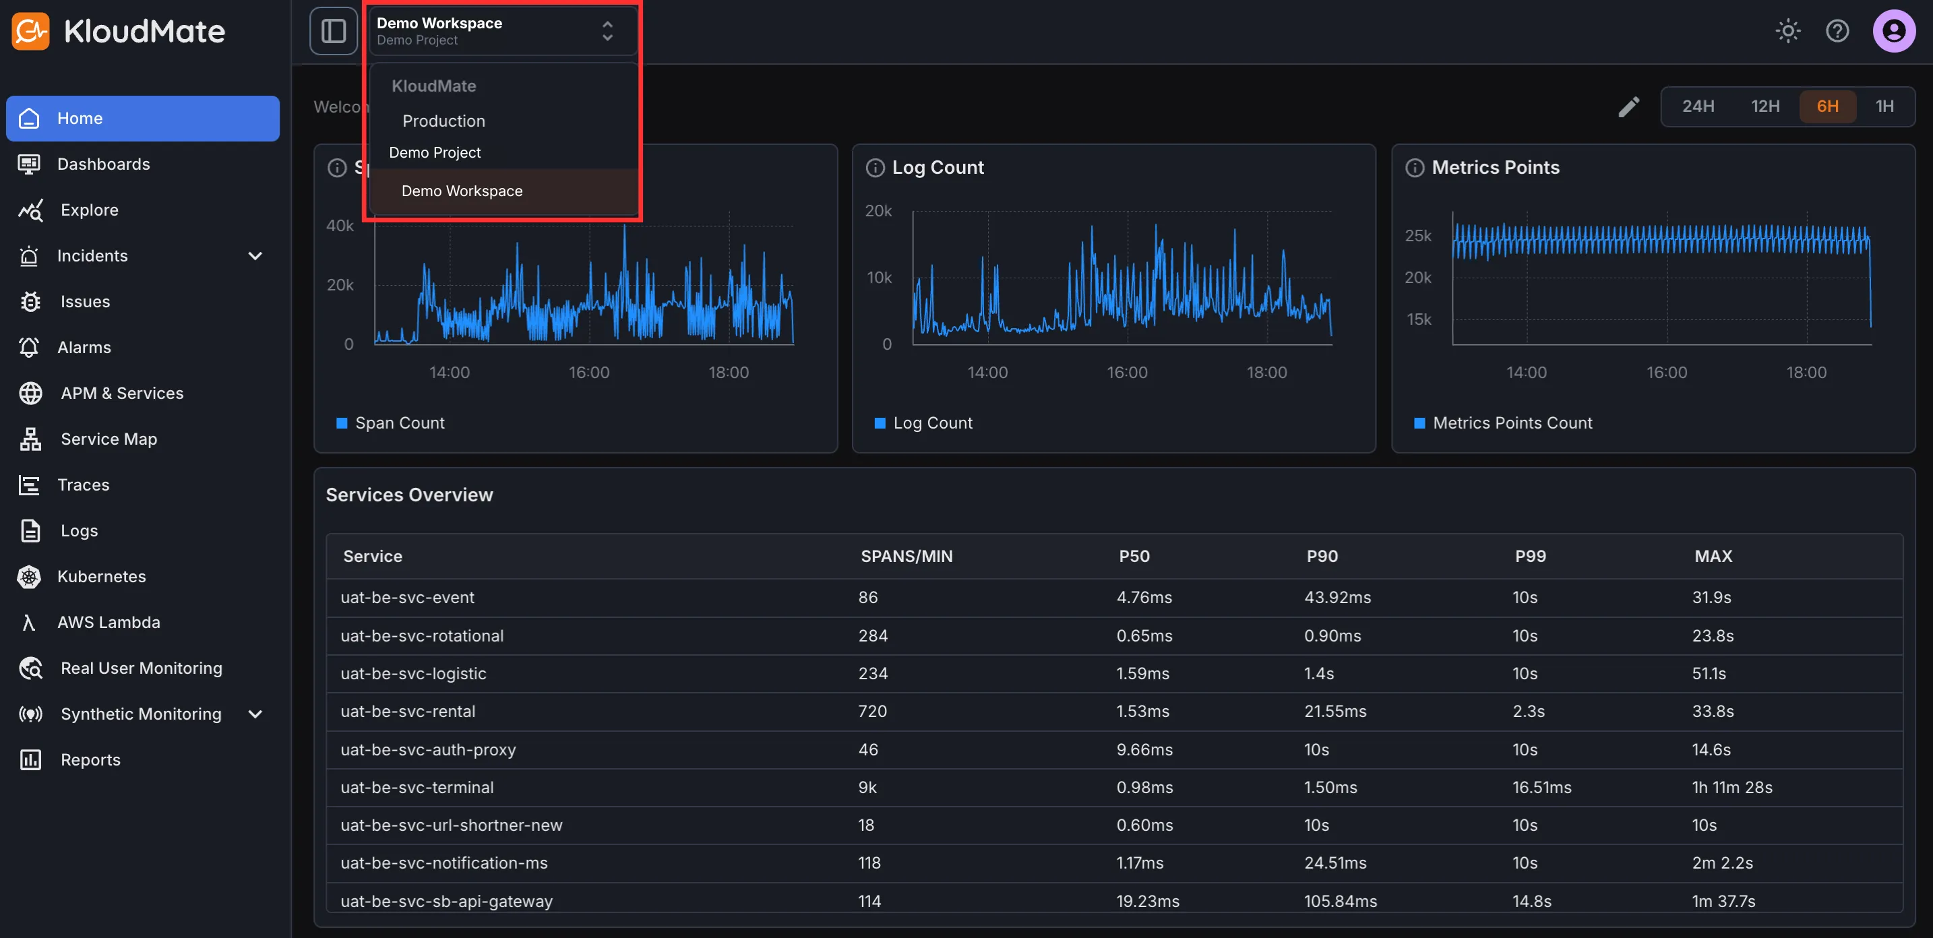Viewport: 1933px width, 938px height.
Task: Open the Demo Workspace switcher dropdown
Action: coord(503,31)
